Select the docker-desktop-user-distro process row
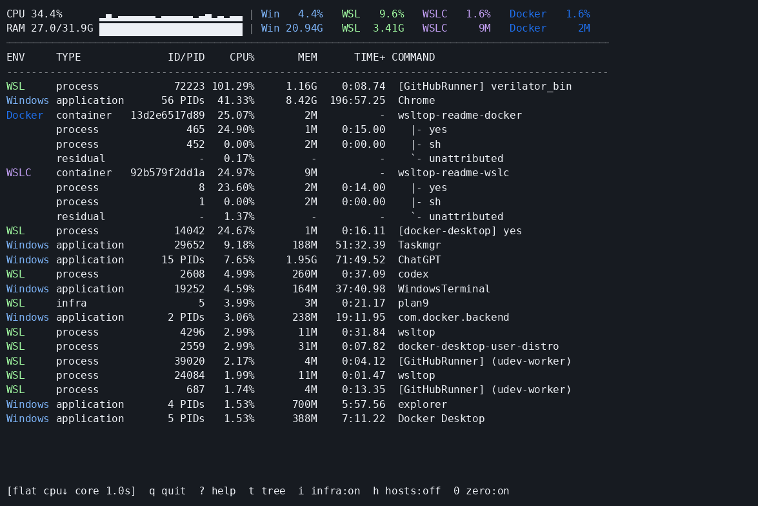The image size is (758, 506). 283,347
